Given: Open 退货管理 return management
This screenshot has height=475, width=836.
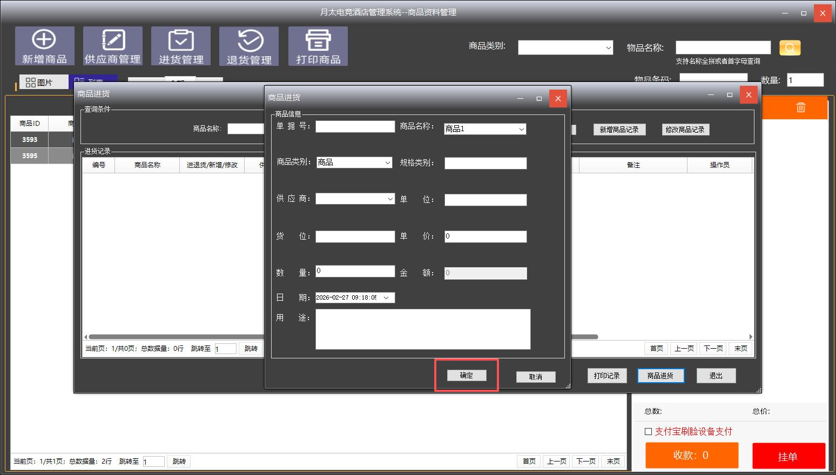Looking at the screenshot, I should coord(249,46).
